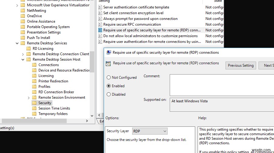Click the Previous Setting button

pyautogui.click(x=241, y=65)
